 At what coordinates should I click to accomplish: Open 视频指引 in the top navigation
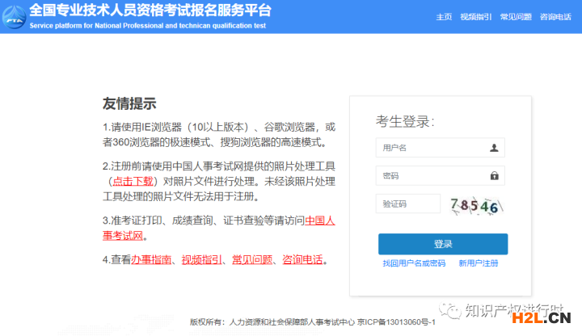pos(475,17)
